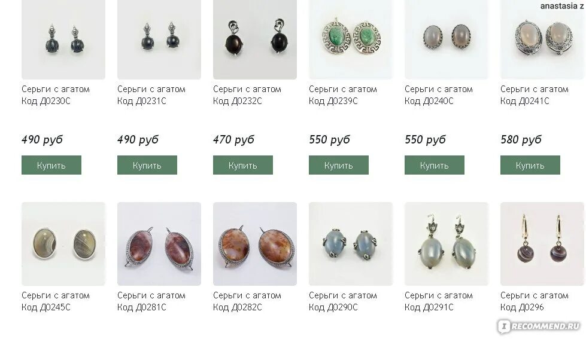Click the Recommend.ru watermark logo
586x339 pixels.
tap(540, 326)
